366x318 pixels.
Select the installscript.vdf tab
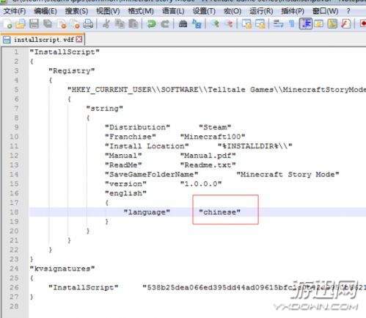click(43, 40)
